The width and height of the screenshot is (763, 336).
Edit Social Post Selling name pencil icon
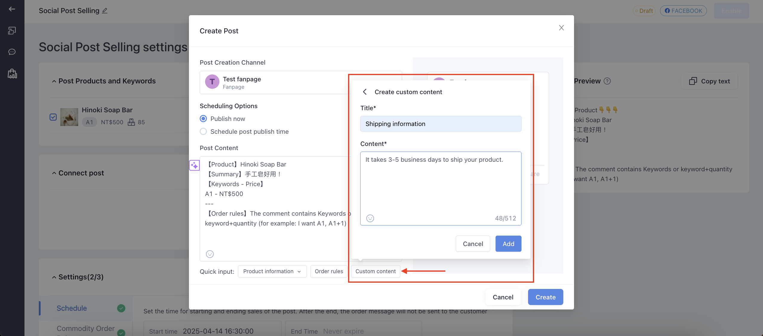(x=104, y=11)
